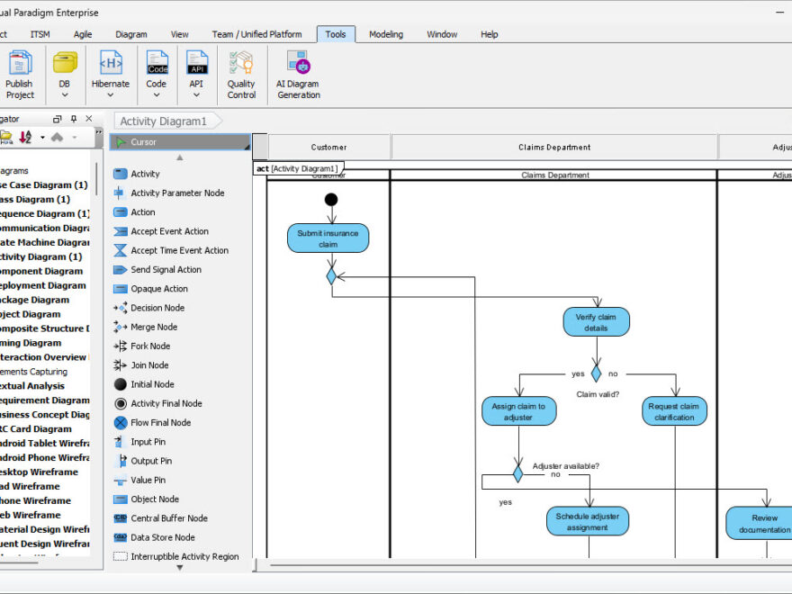The height and width of the screenshot is (594, 792).
Task: Expand the Hibernate dropdown arrow
Action: point(111,95)
